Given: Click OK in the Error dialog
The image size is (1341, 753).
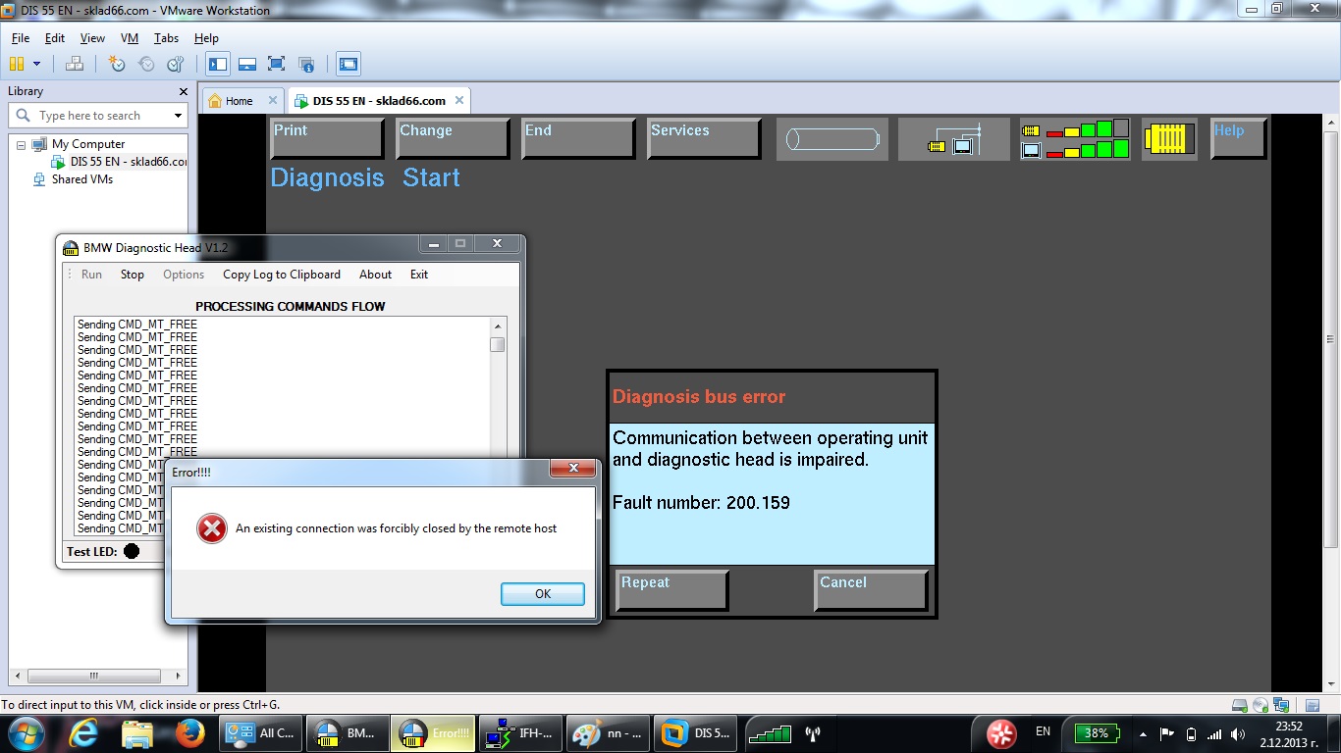Looking at the screenshot, I should (543, 594).
